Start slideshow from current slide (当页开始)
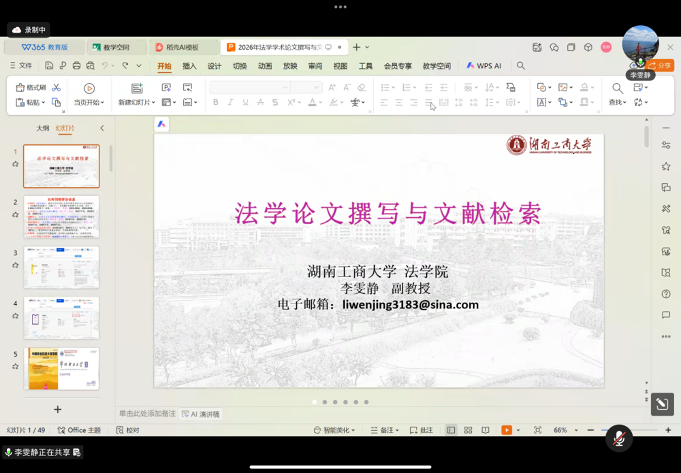The width and height of the screenshot is (681, 473). tap(89, 88)
